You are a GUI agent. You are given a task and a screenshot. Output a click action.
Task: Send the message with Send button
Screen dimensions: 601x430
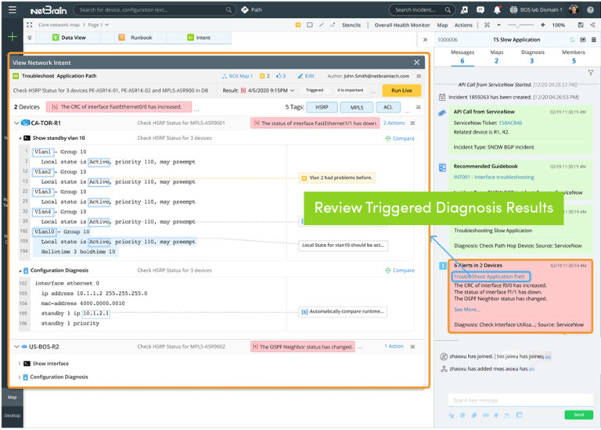(x=578, y=414)
